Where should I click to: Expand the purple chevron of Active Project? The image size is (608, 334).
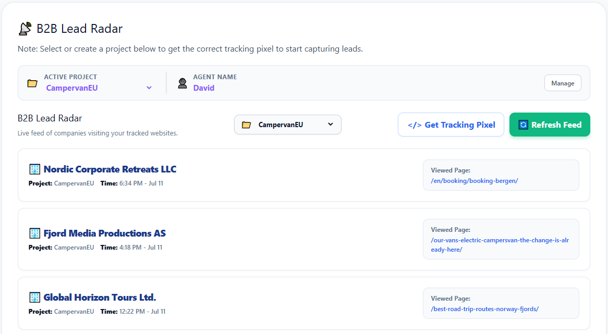coord(149,88)
